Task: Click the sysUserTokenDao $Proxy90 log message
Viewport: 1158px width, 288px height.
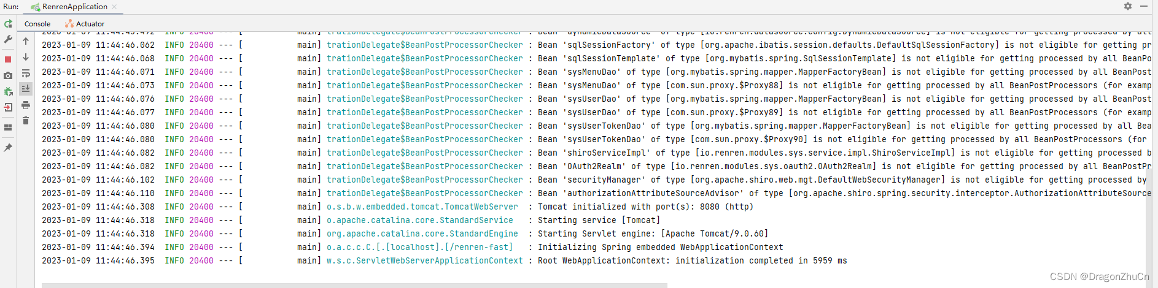Action: point(841,139)
